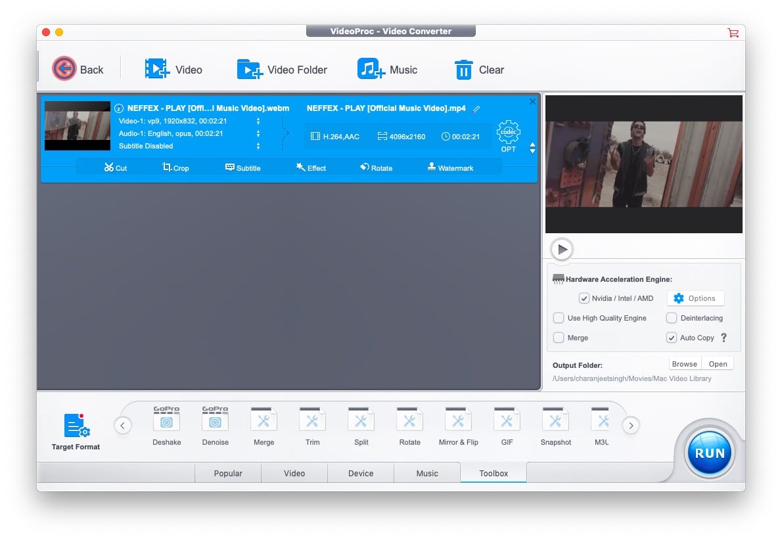Show source info icon beside NEFFEX webm

(x=119, y=108)
